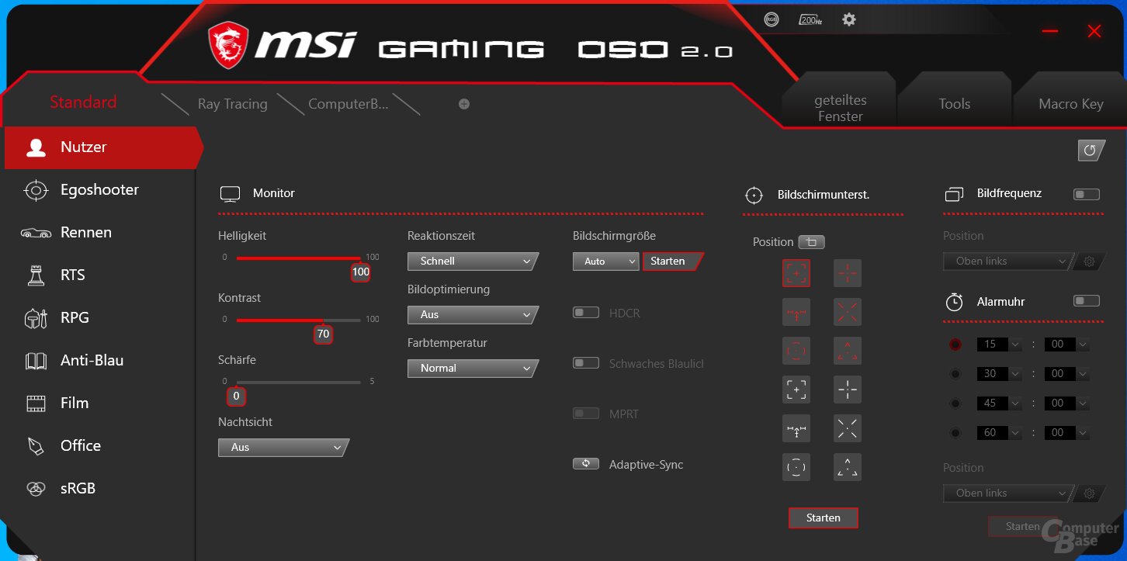Open the geteiltes Fenster tab
The width and height of the screenshot is (1127, 561).
[840, 108]
